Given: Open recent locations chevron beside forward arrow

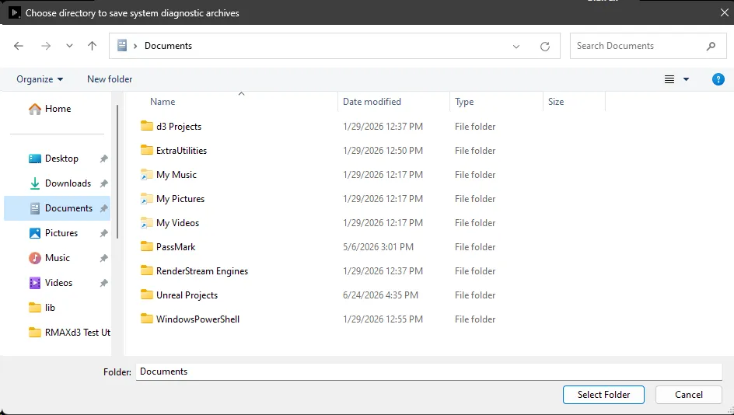Looking at the screenshot, I should tap(69, 46).
